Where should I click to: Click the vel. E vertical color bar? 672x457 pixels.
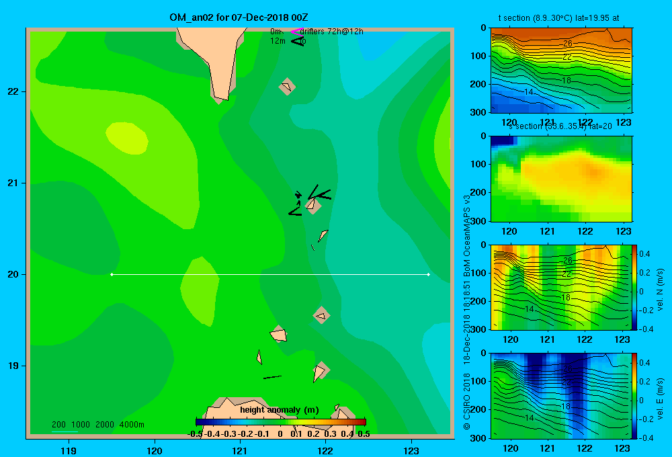click(634, 396)
